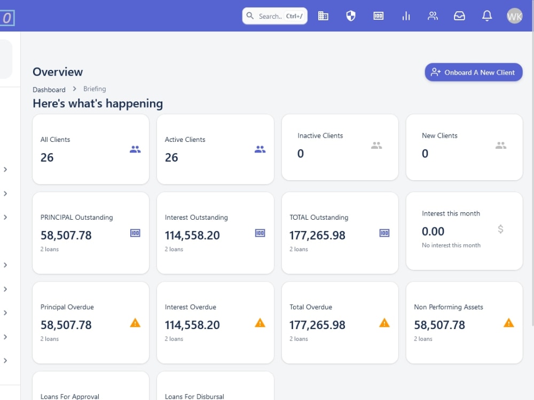The width and height of the screenshot is (534, 400).
Task: Open the clients people icon in the navbar
Action: (x=433, y=15)
